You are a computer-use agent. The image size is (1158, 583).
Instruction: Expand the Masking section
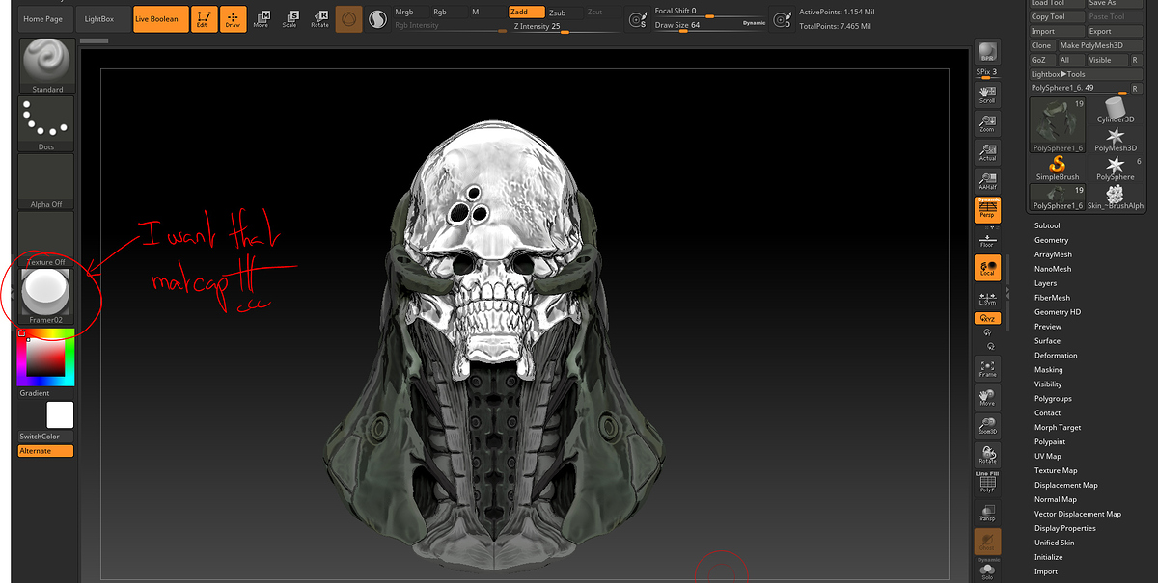[x=1048, y=369]
